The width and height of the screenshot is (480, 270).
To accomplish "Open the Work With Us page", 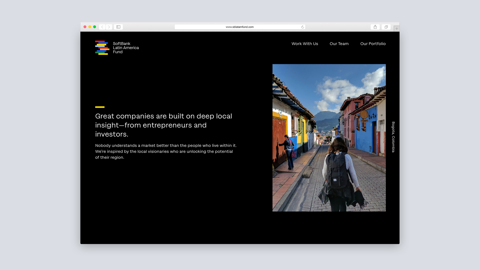I will click(304, 44).
